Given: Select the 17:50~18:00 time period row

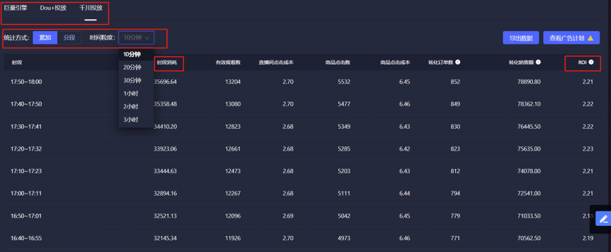Looking at the screenshot, I should (26, 82).
